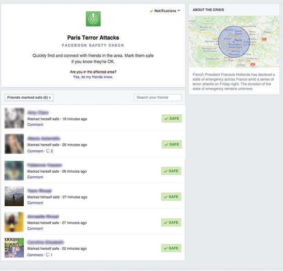Click SAFE badge for friend marked 16 minutes ago
This screenshot has height=271, width=283.
[172, 119]
